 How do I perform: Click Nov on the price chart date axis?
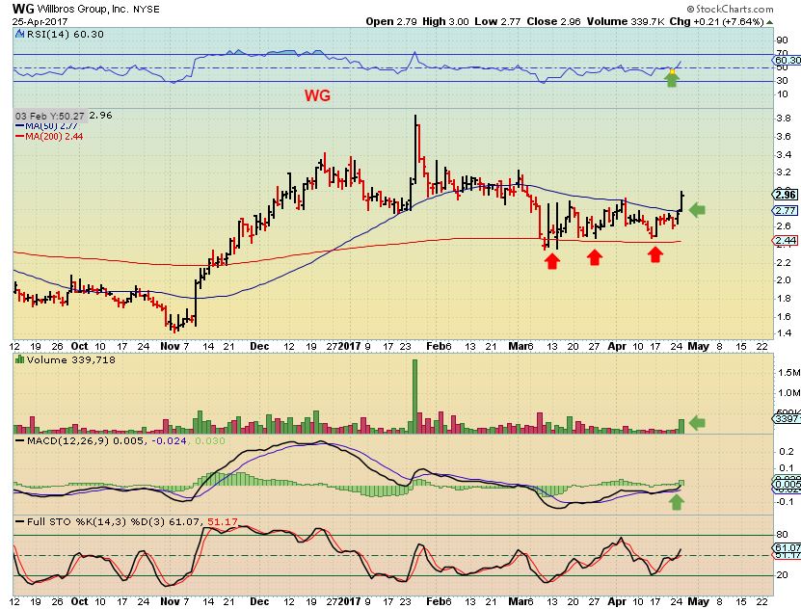click(x=170, y=346)
